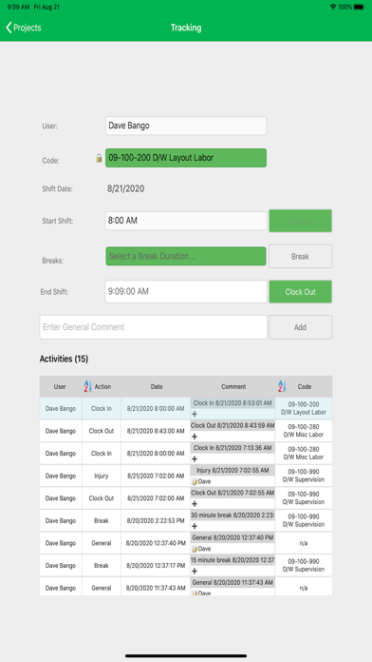Open the Code selector 09-100-200 D/W Layout Labor
The height and width of the screenshot is (662, 372).
click(x=186, y=158)
